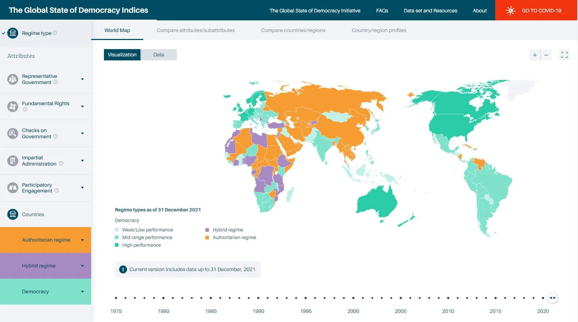578x322 pixels.
Task: Expand the Authoritarian regime country list
Action: point(82,240)
